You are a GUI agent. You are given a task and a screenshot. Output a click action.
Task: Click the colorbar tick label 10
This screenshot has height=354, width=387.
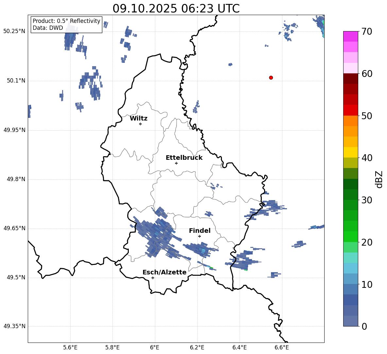point(367,284)
